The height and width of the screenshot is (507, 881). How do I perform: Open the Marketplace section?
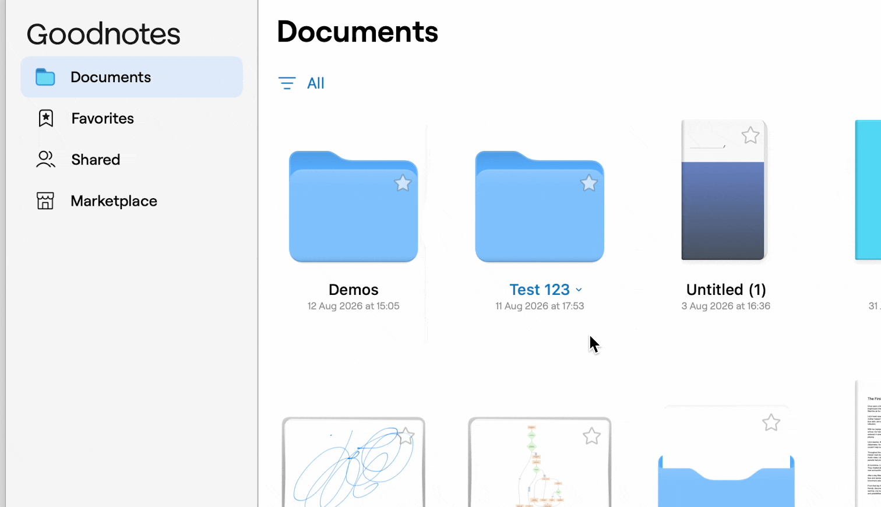(114, 201)
